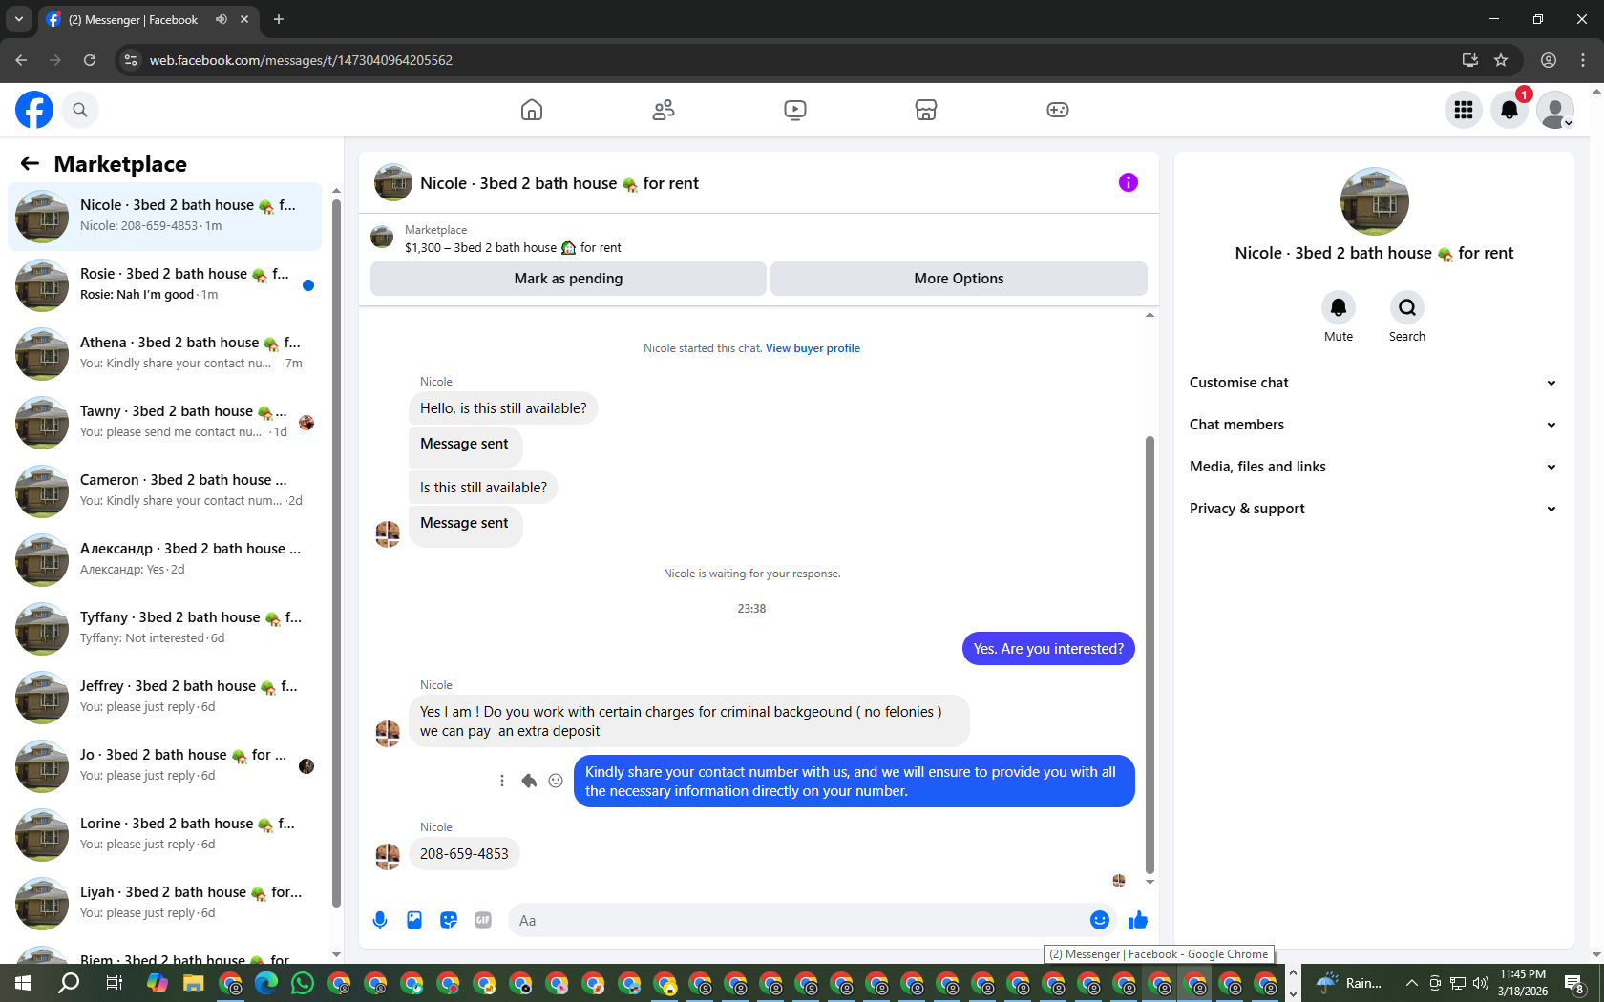Reply to the 'Kindly share' message

[529, 781]
